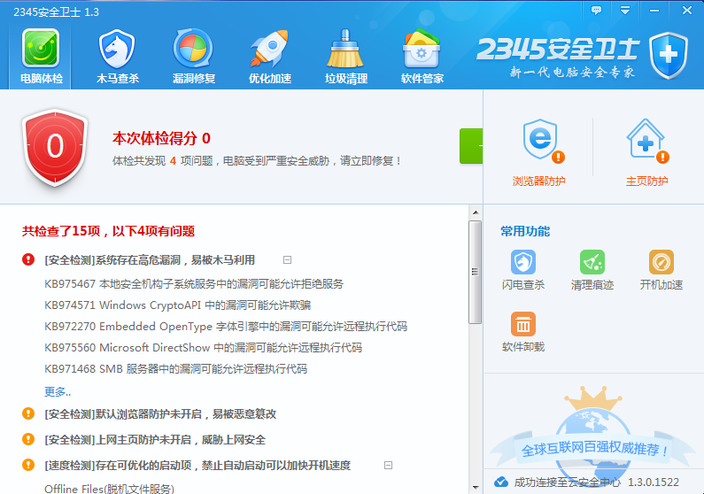This screenshot has width=704, height=494.
Task: Open 浏览器防护 shield icon
Action: coord(542,141)
